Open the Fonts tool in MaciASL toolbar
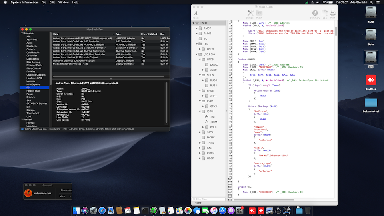384x216 pixels. 196,14
